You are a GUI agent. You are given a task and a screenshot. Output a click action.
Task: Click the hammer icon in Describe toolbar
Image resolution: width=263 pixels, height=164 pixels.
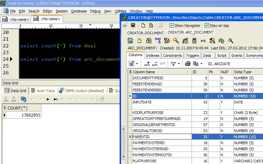[x=231, y=41]
